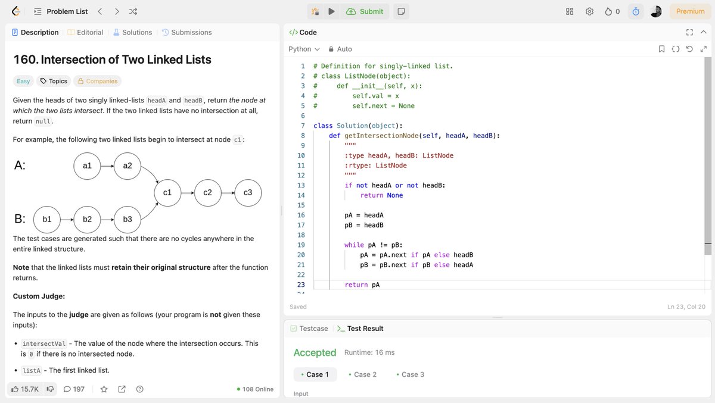The image size is (715, 403).
Task: Click node c1 in the diagram
Action: coord(167,192)
